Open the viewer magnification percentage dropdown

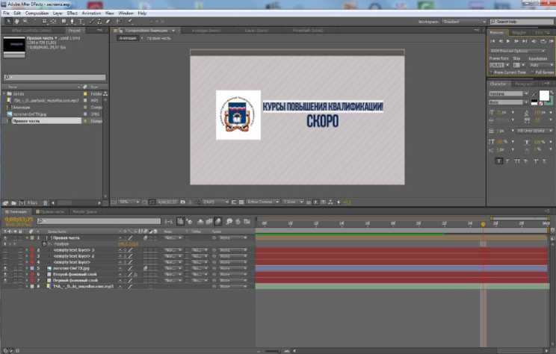pyautogui.click(x=128, y=202)
